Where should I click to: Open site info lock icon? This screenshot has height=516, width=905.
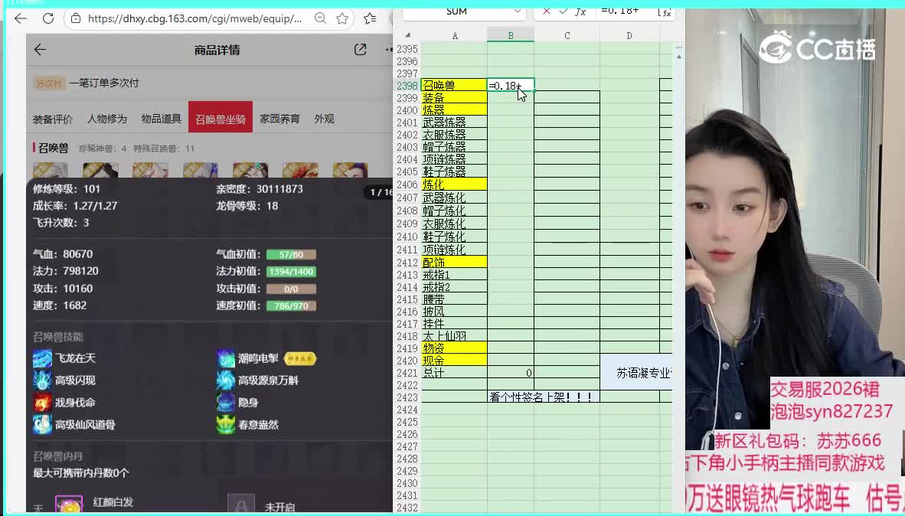pyautogui.click(x=76, y=18)
